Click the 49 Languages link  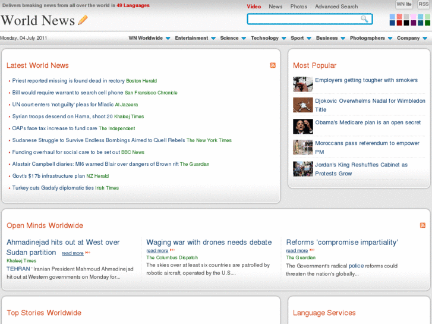[x=133, y=5]
